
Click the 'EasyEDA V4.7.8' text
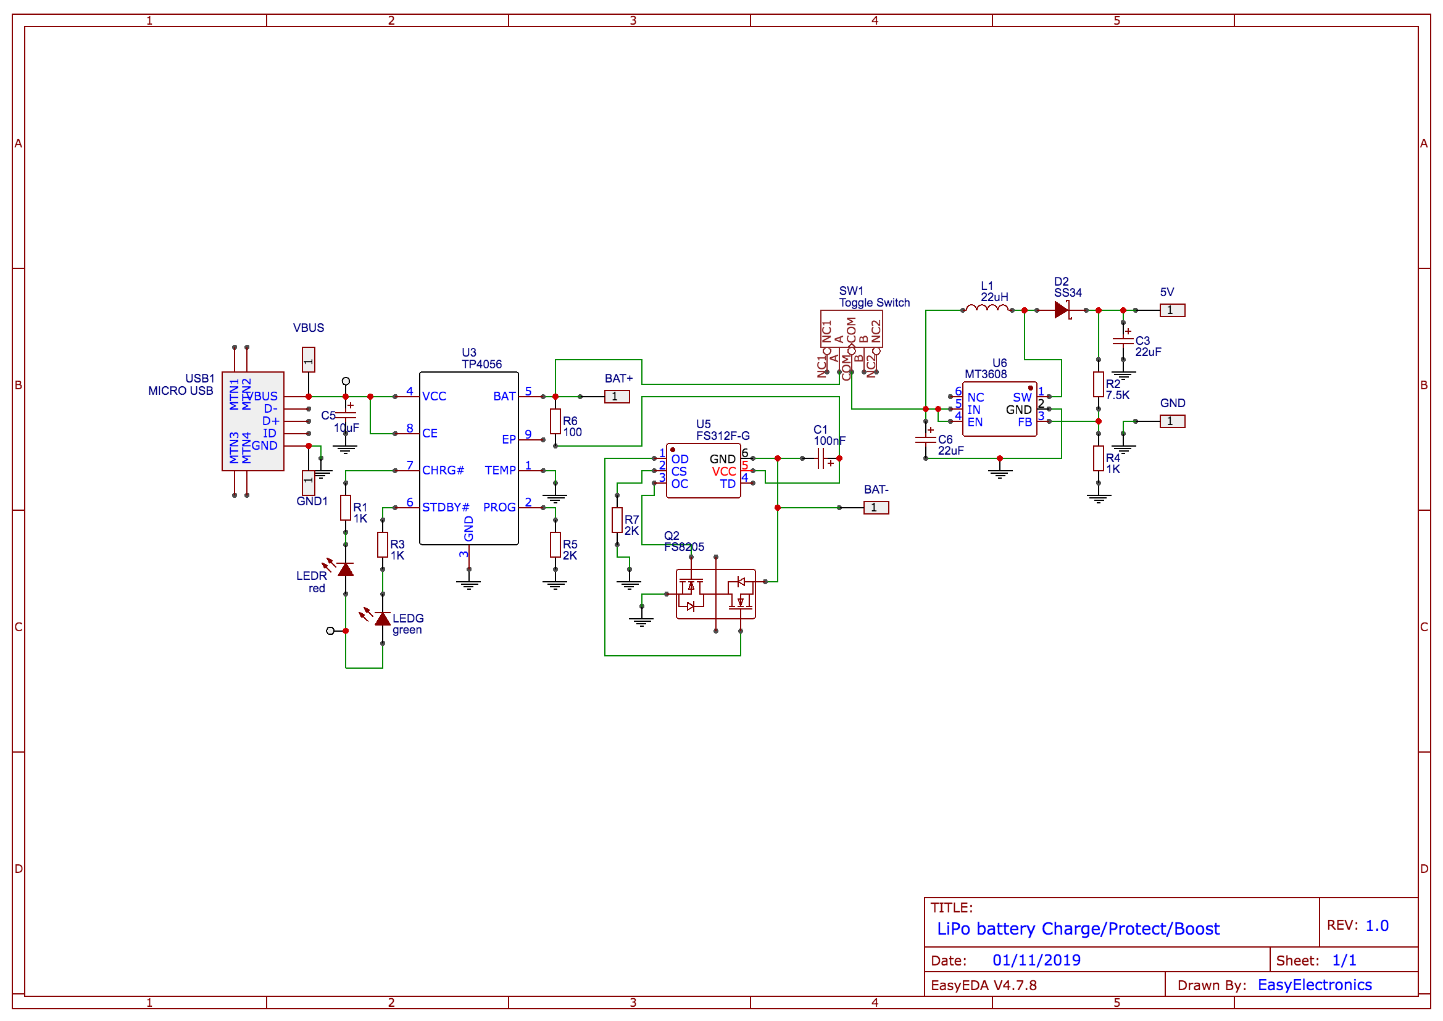coord(984,985)
